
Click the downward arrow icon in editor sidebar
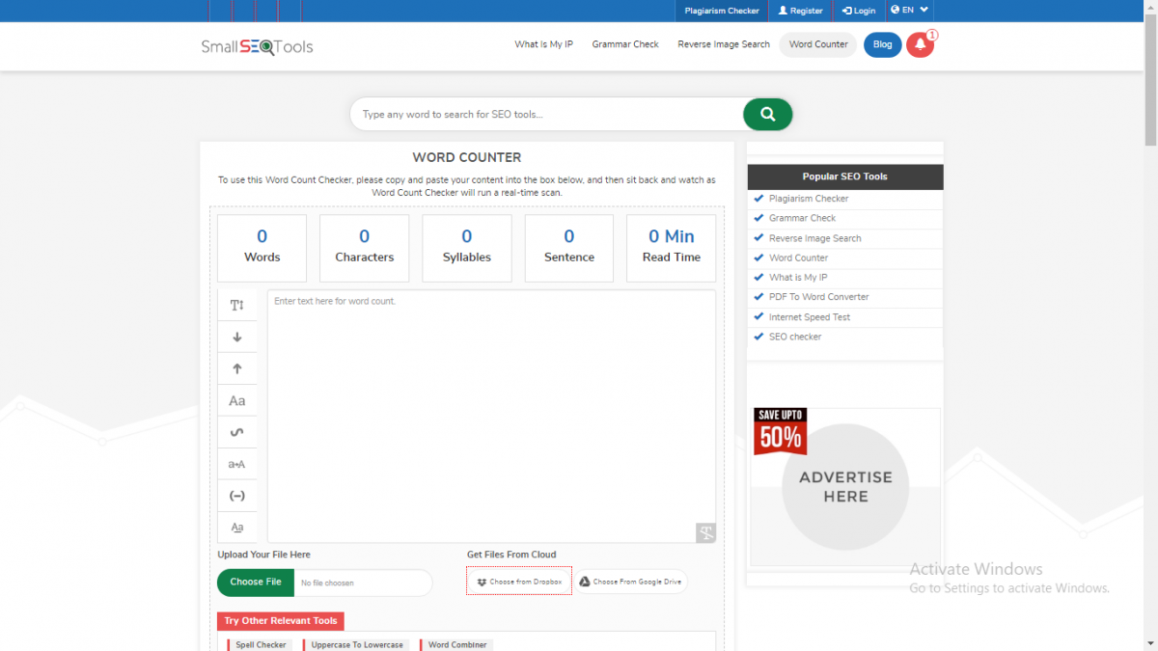click(237, 336)
